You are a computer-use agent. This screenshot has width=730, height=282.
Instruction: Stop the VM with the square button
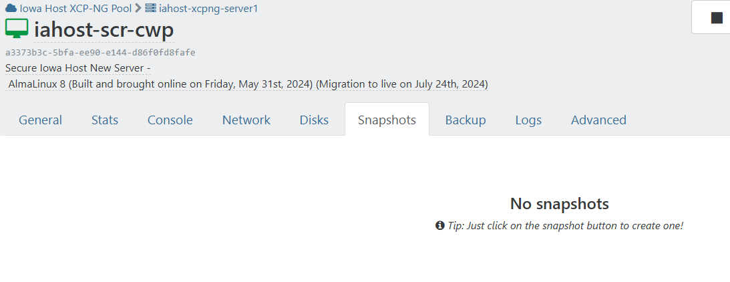pos(717,18)
